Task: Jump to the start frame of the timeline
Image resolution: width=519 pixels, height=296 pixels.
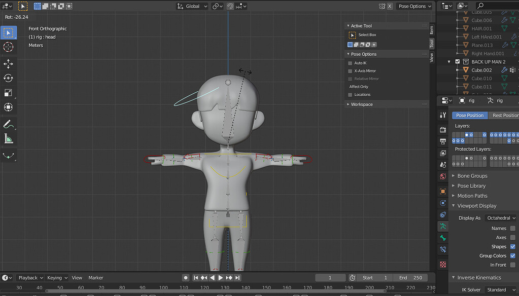Action: 196,278
